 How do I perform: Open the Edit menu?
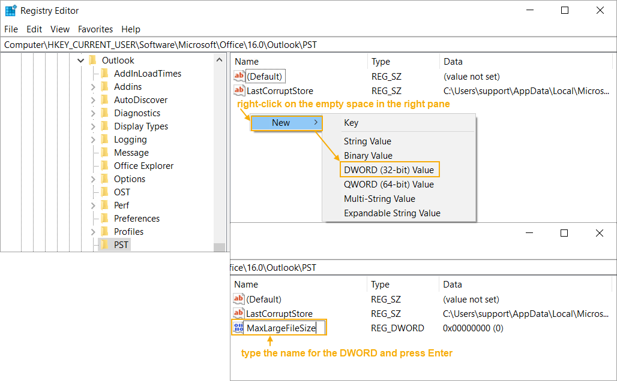(x=34, y=29)
